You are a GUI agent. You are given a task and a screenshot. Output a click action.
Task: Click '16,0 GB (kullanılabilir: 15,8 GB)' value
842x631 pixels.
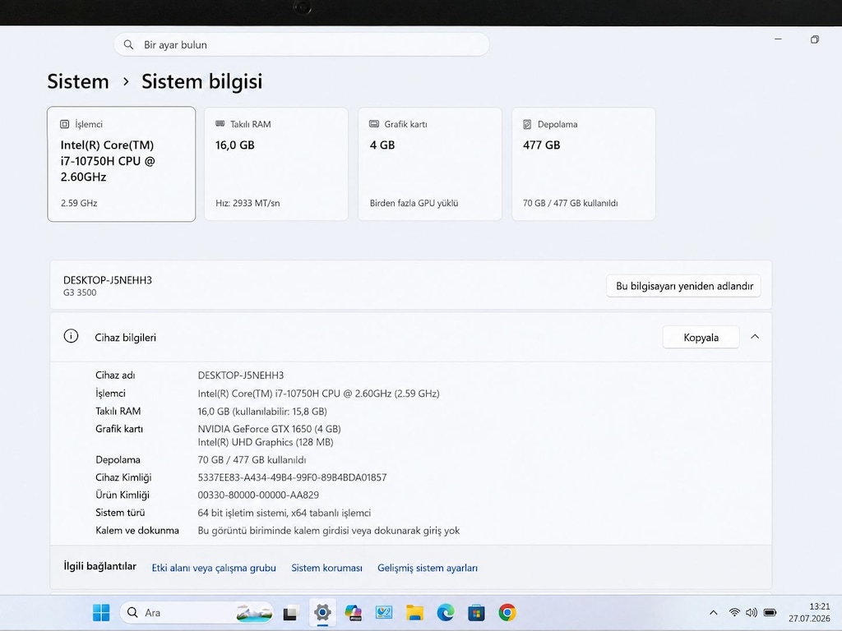(262, 412)
